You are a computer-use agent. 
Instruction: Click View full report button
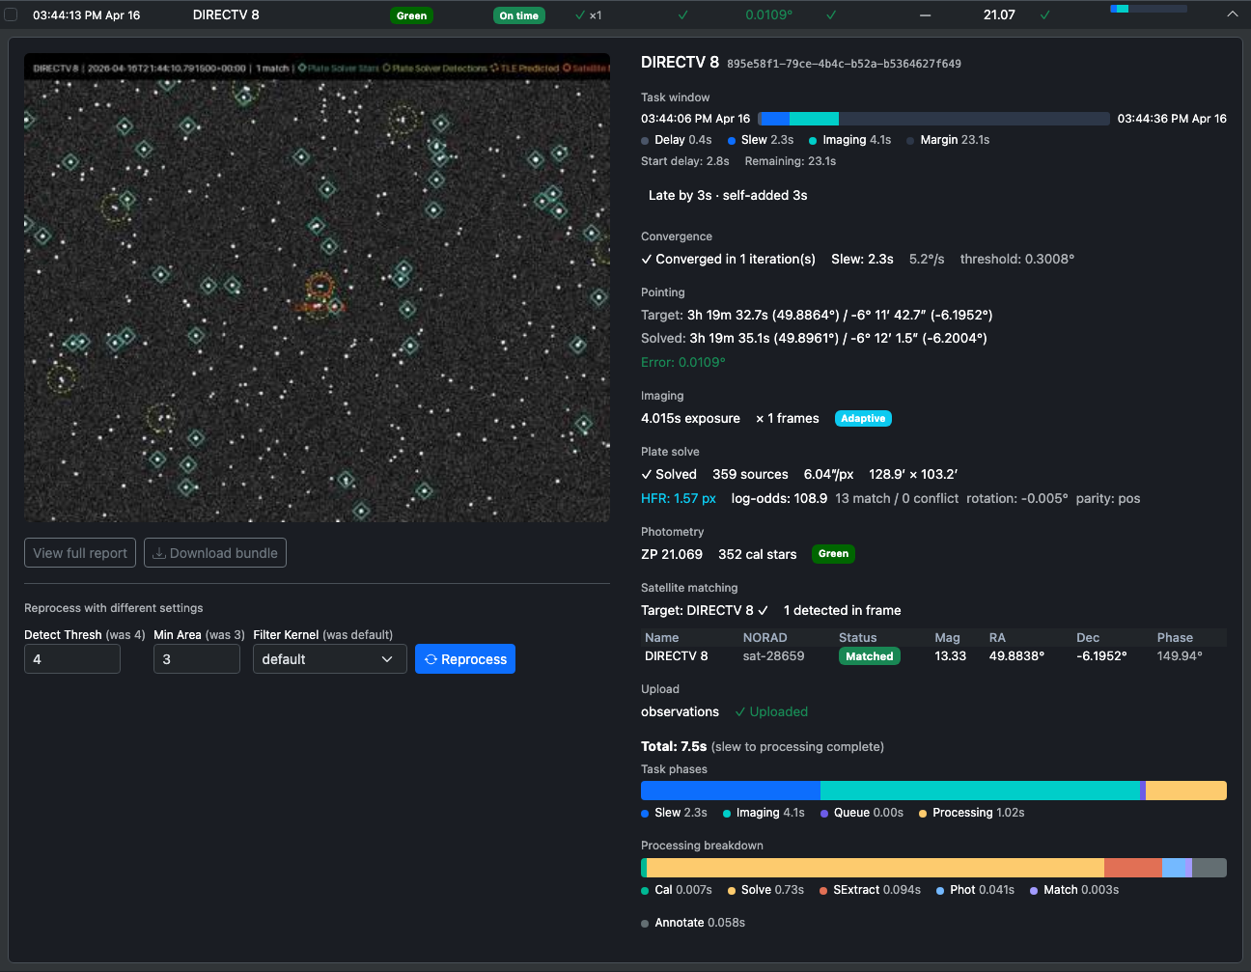[x=80, y=553]
